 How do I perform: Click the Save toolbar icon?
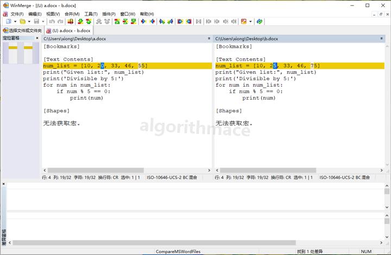click(x=36, y=22)
